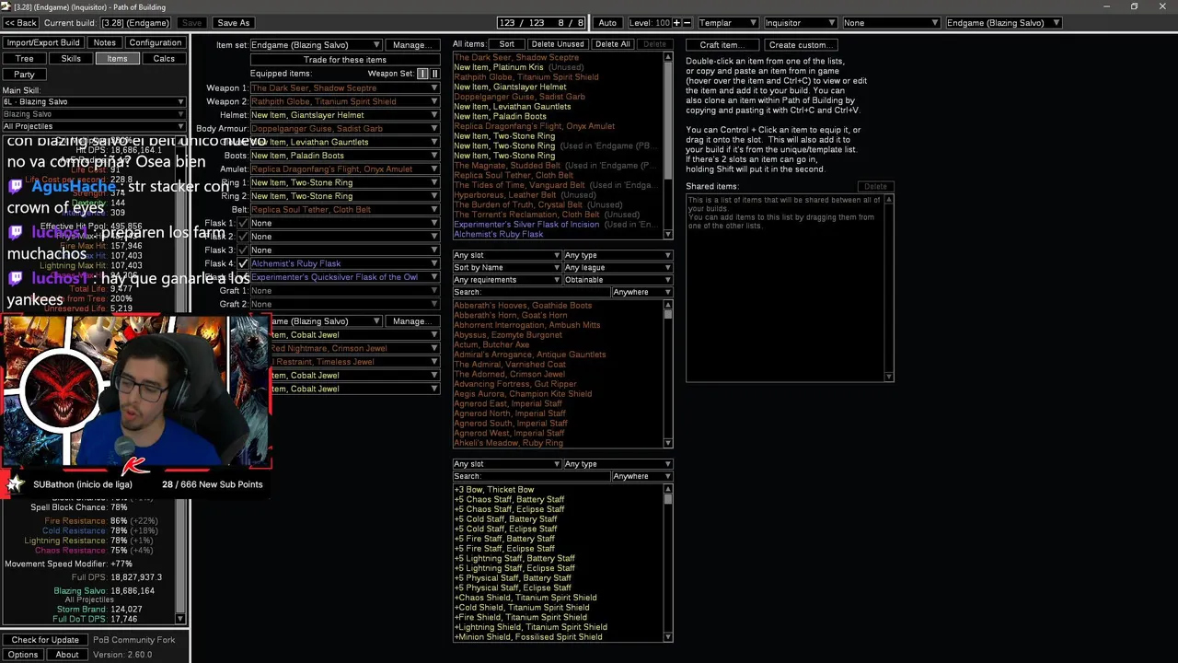Open the Any requirements dropdown

coord(506,280)
